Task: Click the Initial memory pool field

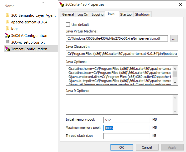Action: tap(127, 120)
